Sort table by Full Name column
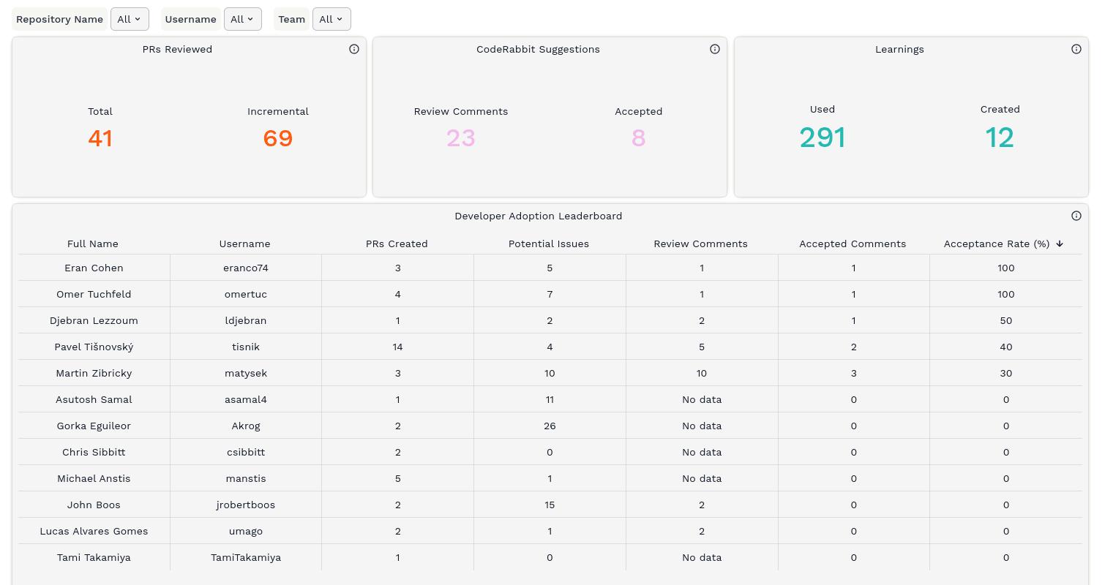 click(93, 244)
